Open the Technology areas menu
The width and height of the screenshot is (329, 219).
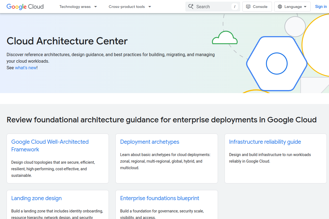tap(78, 7)
